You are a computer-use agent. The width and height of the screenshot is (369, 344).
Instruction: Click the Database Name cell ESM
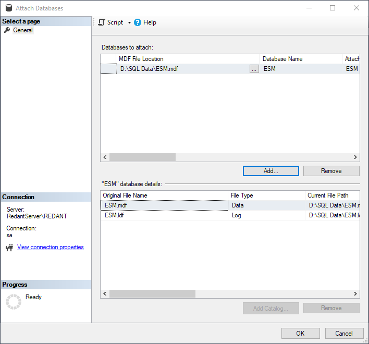pos(301,69)
